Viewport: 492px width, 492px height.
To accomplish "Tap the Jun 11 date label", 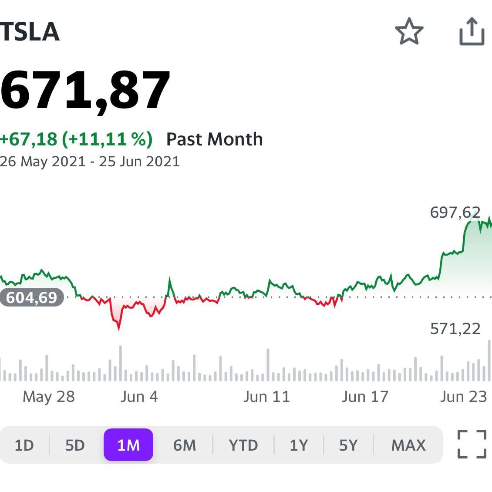I will (266, 397).
